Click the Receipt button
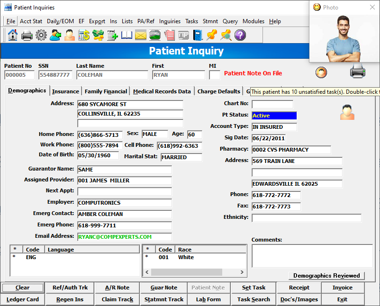The height and width of the screenshot is (306, 380). [x=299, y=288]
